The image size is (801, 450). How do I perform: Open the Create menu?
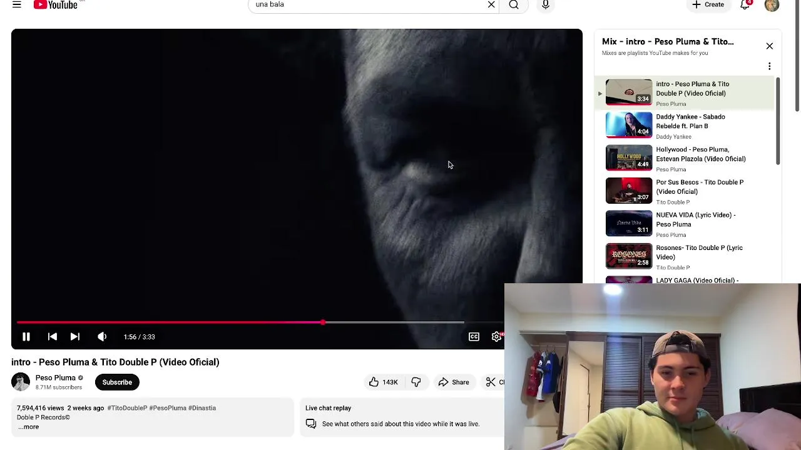tap(708, 4)
